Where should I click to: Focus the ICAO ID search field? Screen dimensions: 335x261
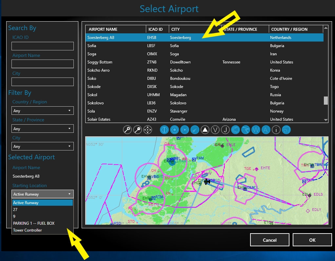43,46
